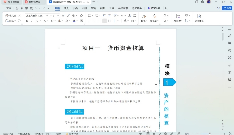Center-align text with the center alignment icon
This screenshot has width=234, height=135.
click(x=94, y=21)
